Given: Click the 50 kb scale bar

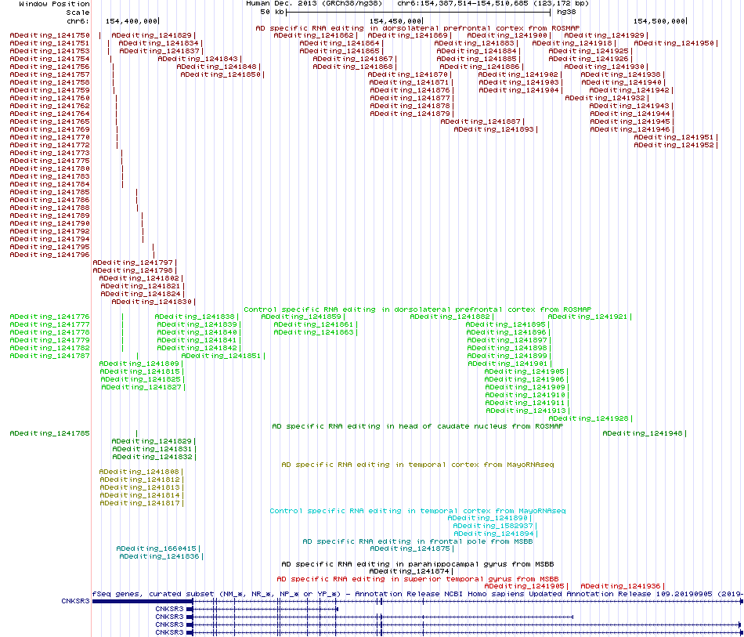Looking at the screenshot, I should point(418,12).
